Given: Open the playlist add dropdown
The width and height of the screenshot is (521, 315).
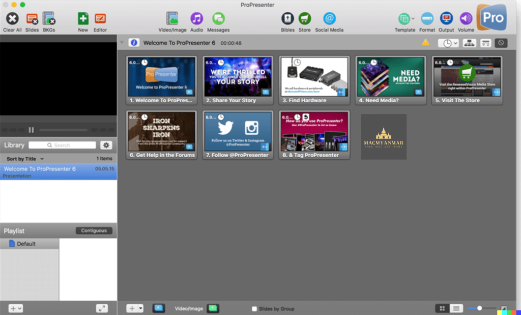Looking at the screenshot, I should coord(16,308).
